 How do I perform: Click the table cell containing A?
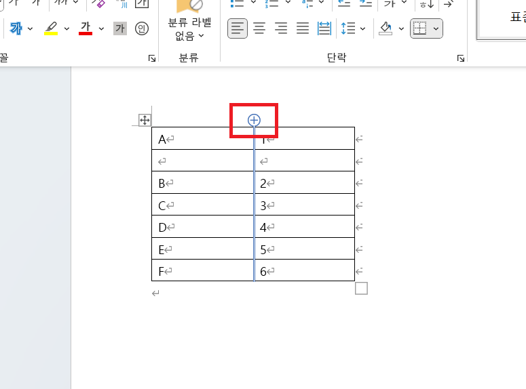coord(203,138)
